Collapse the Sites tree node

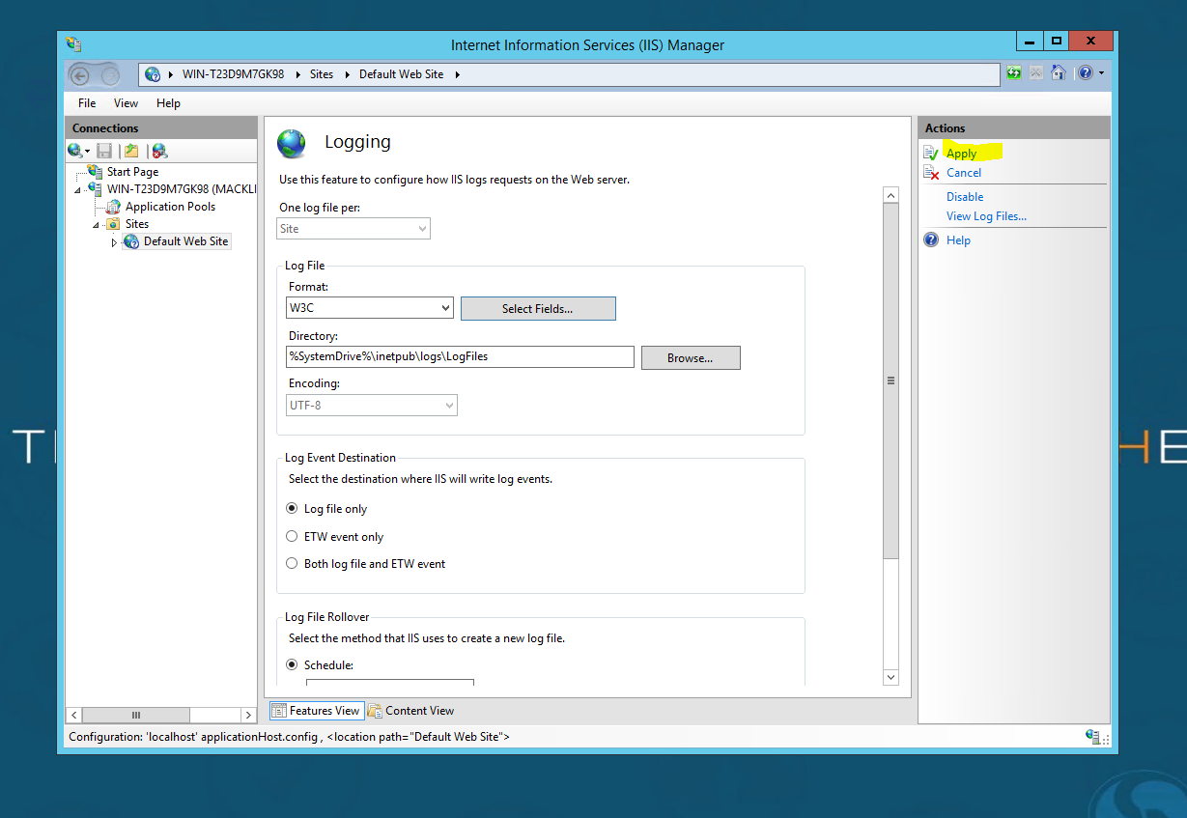tap(97, 225)
